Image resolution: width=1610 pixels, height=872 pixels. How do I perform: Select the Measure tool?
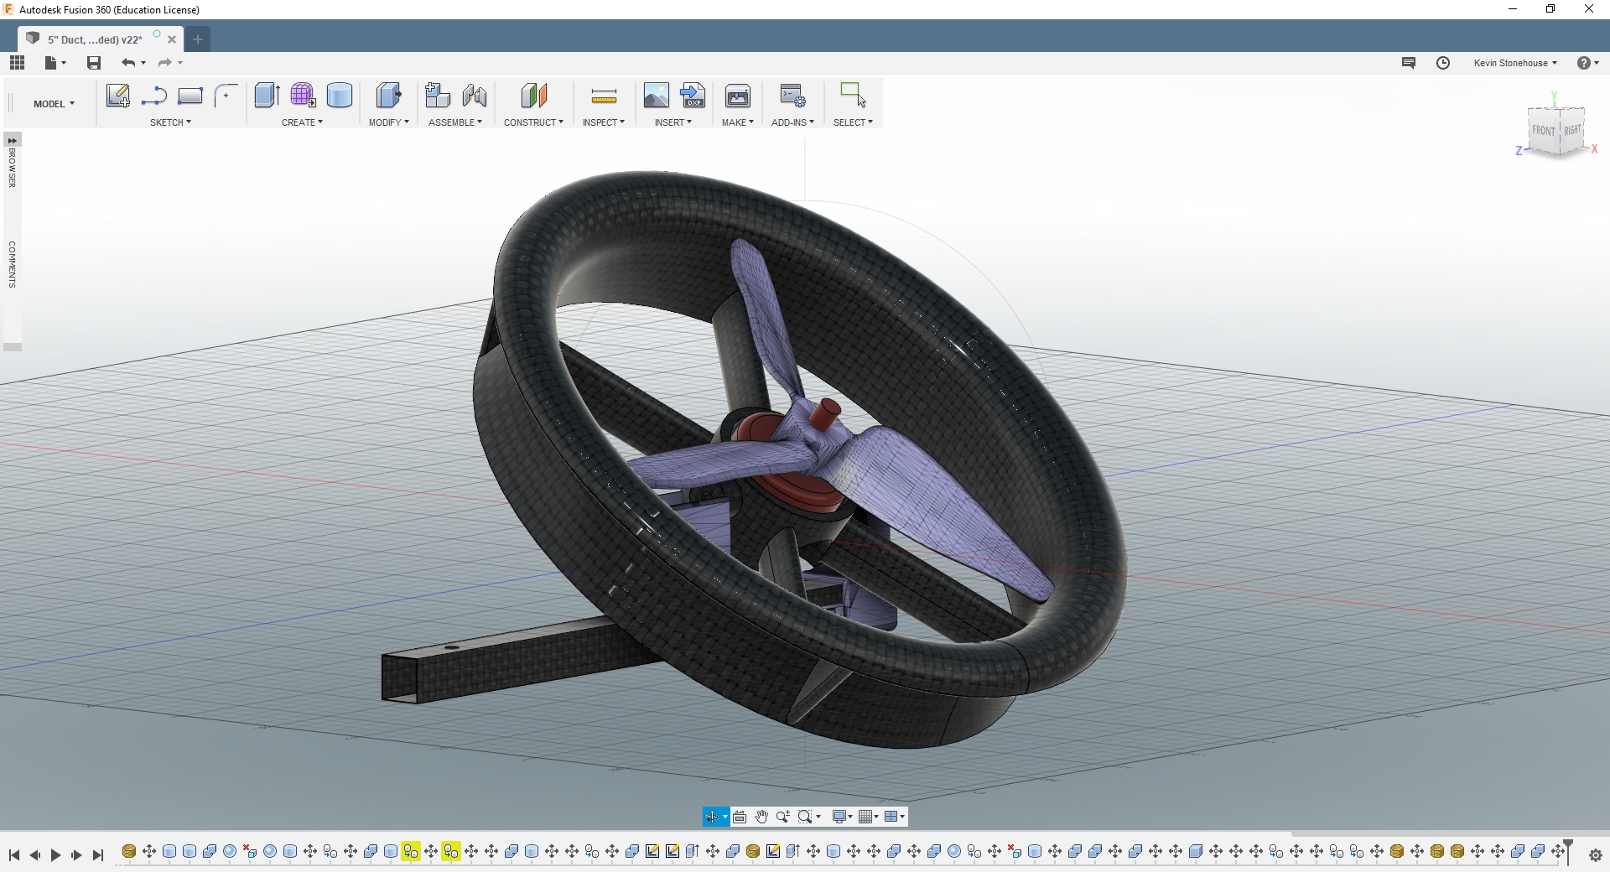[604, 96]
